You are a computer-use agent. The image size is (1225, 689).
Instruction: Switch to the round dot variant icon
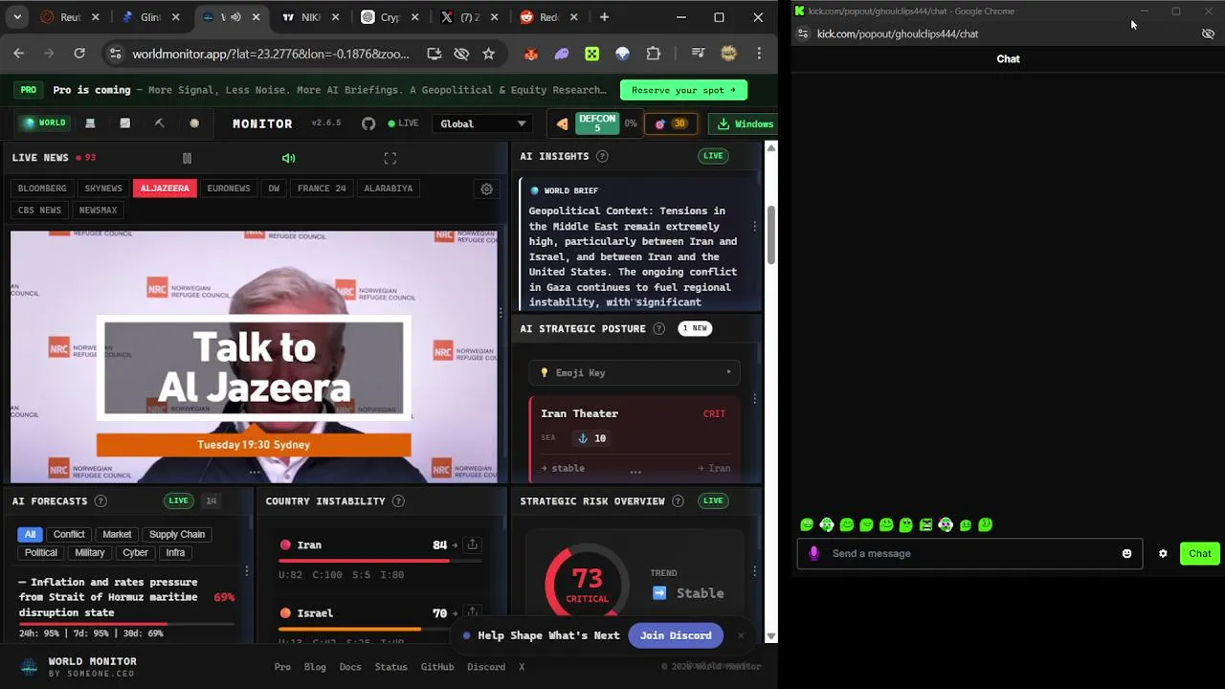pos(194,123)
